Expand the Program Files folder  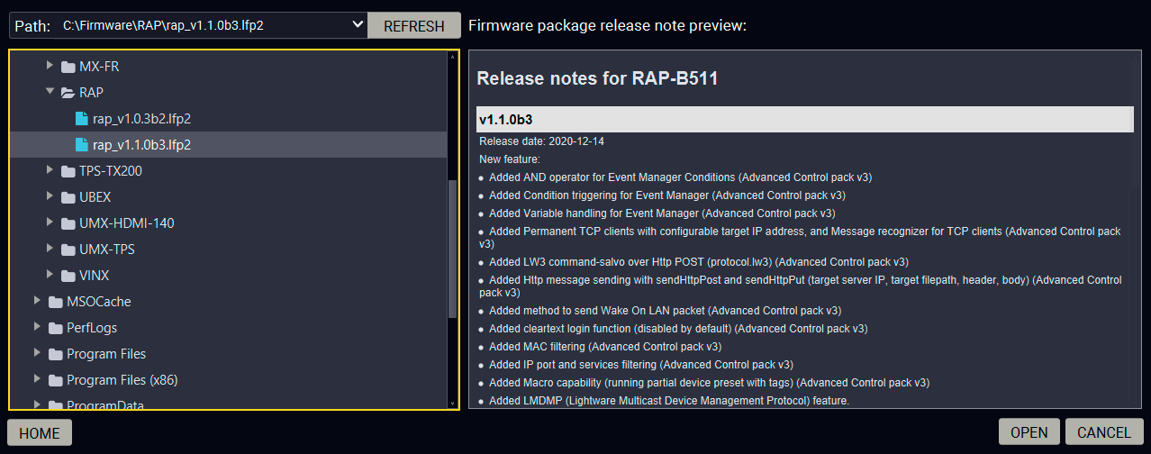(37, 354)
